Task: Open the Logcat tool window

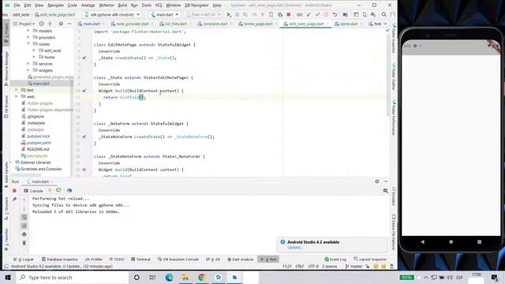Action: (x=24, y=260)
